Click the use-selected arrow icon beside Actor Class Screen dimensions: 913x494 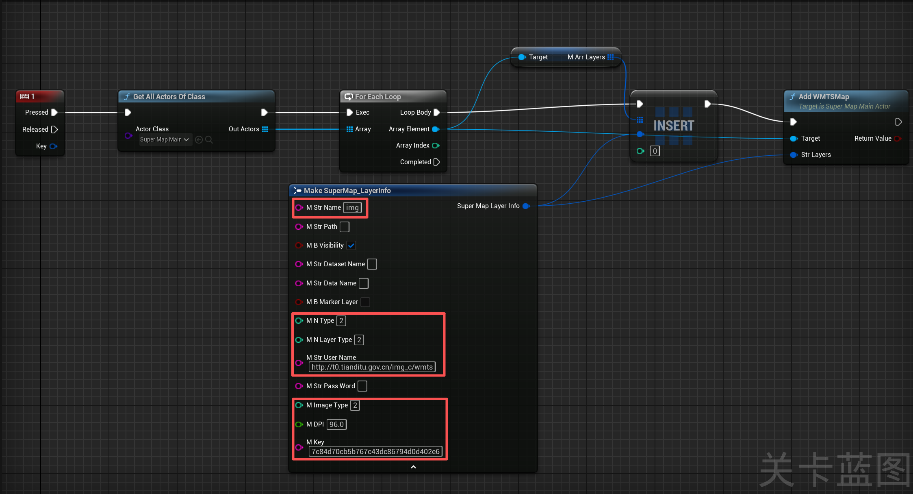point(199,139)
